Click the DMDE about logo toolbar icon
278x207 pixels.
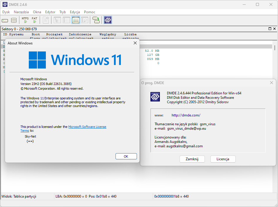point(108,20)
